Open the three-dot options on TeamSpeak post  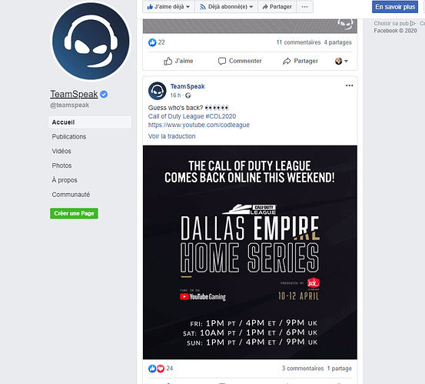(x=349, y=85)
